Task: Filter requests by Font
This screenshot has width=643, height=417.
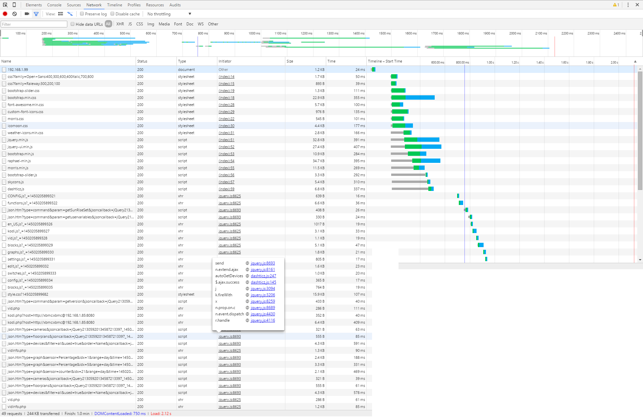Action: click(x=178, y=24)
